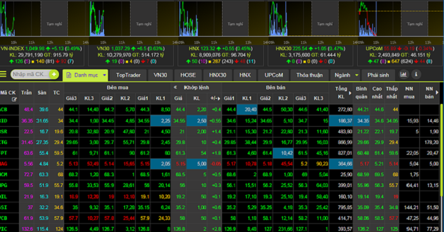
Task: Click the edit icon under Mã CK
Action: pyautogui.click(x=14, y=100)
